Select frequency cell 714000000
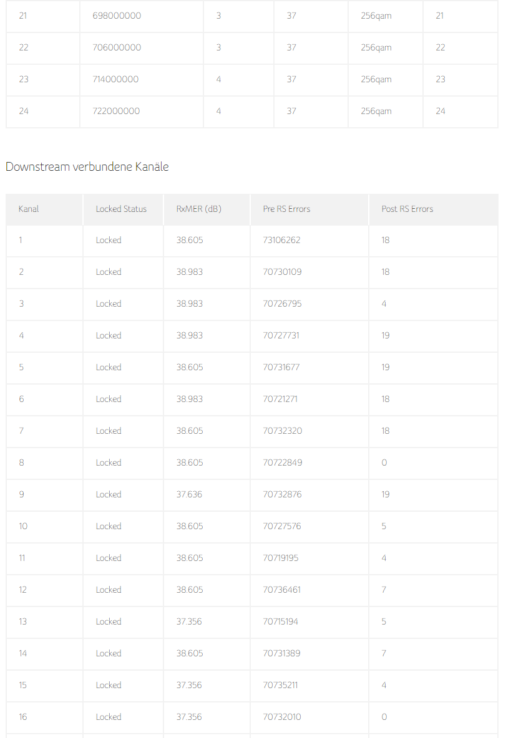Screen dimensions: 521x738 tap(115, 79)
